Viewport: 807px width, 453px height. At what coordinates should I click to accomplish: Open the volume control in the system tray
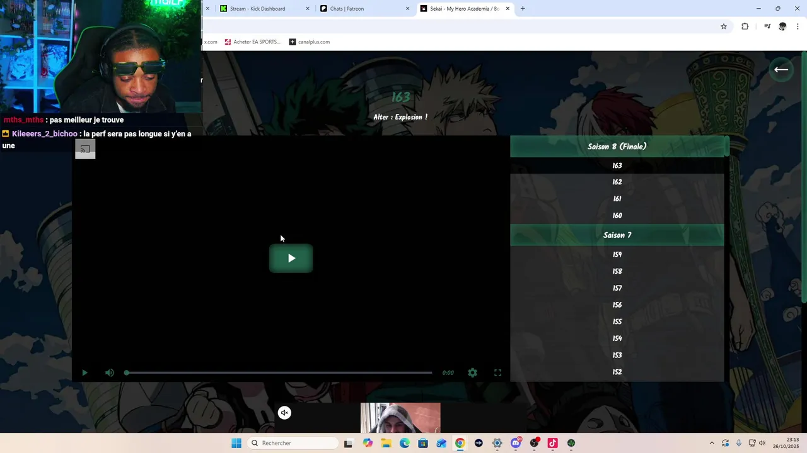[x=762, y=443]
